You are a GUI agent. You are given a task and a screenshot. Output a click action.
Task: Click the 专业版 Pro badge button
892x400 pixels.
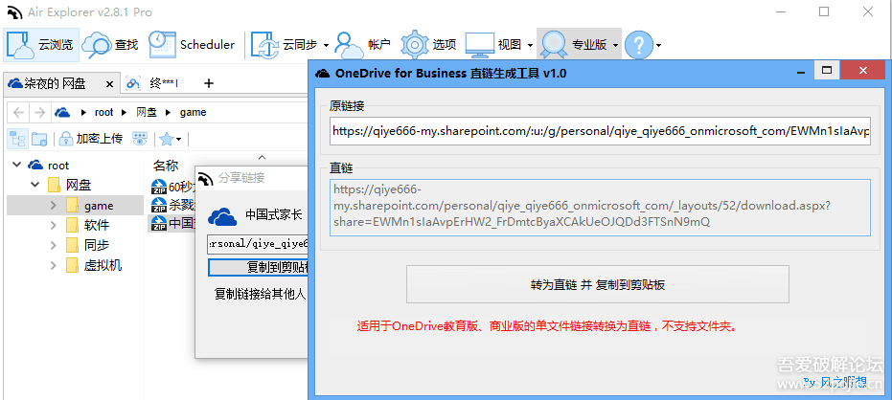pyautogui.click(x=574, y=44)
